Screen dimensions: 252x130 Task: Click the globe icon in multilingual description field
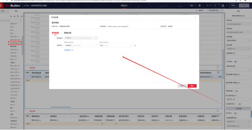click(249, 70)
